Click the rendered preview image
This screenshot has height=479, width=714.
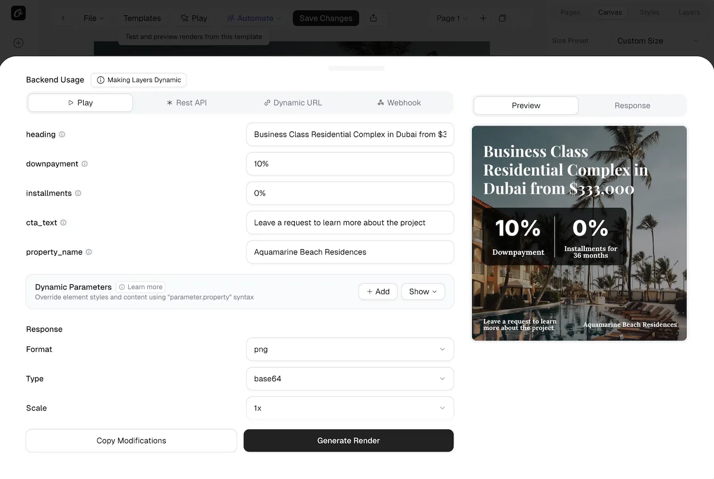pos(579,233)
